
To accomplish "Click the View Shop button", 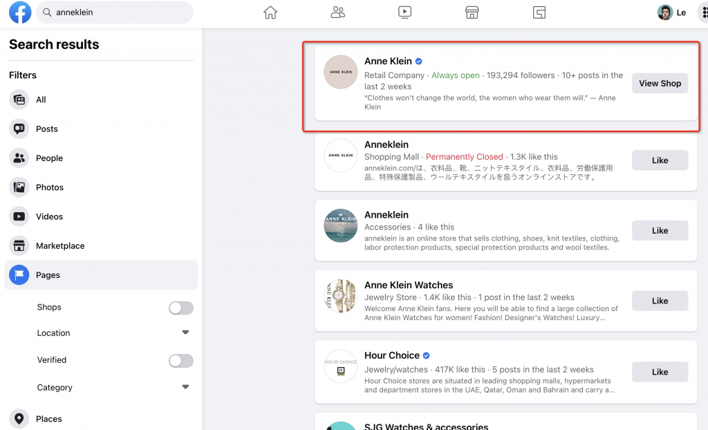I will pyautogui.click(x=660, y=83).
